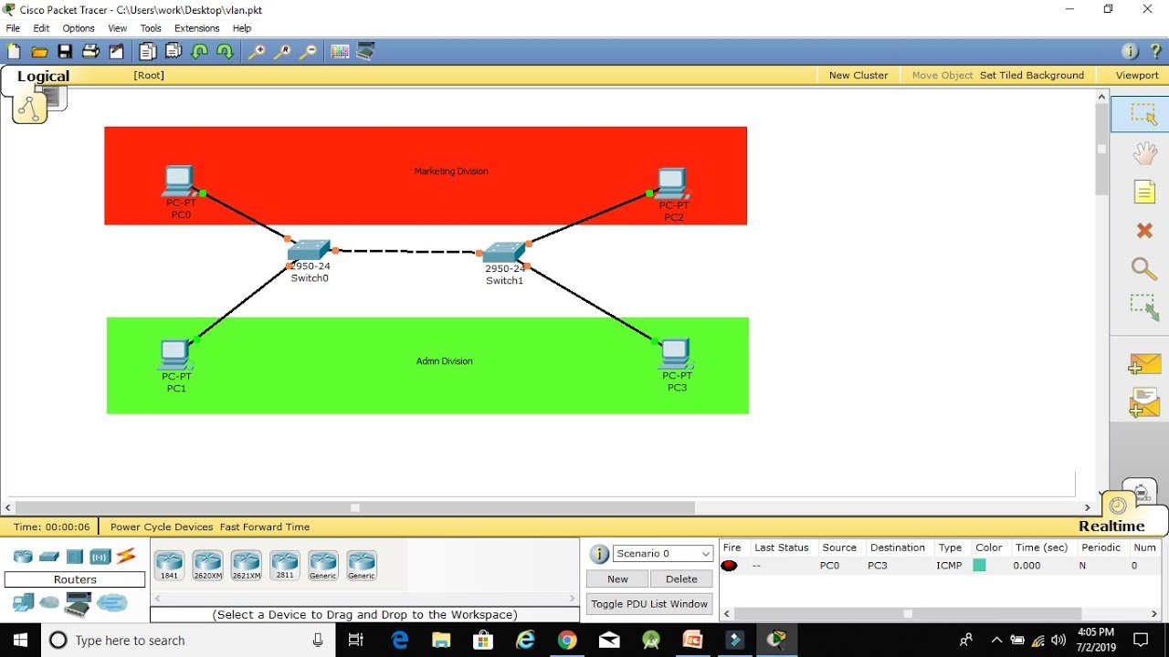Viewport: 1169px width, 657px height.
Task: Open the File menu
Action: pos(13,28)
